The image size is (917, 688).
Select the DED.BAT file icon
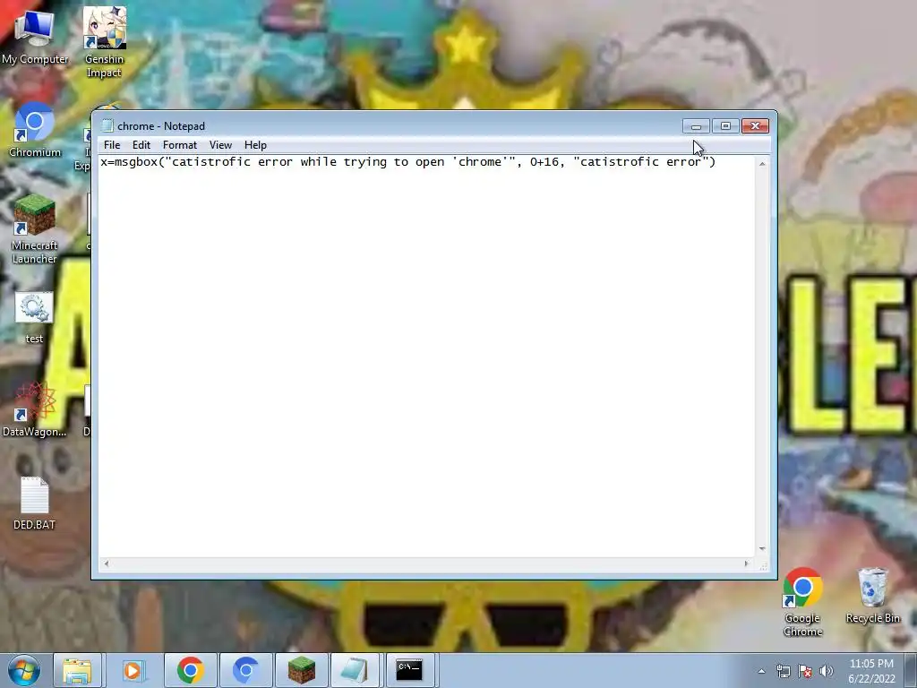pyautogui.click(x=35, y=503)
